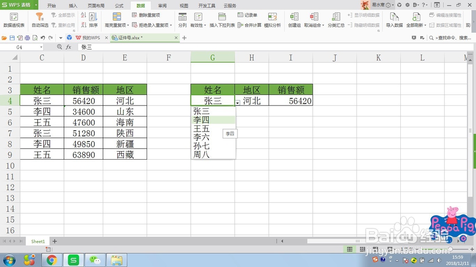Open the Name Box dropdown arrow
The height and width of the screenshot is (267, 476).
[x=41, y=48]
